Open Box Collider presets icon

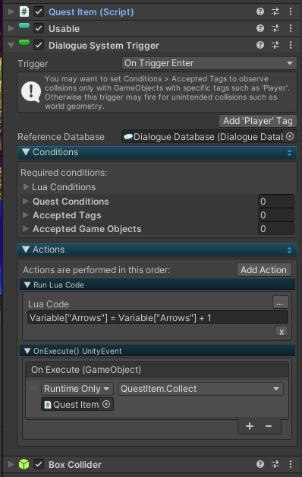pyautogui.click(x=275, y=464)
